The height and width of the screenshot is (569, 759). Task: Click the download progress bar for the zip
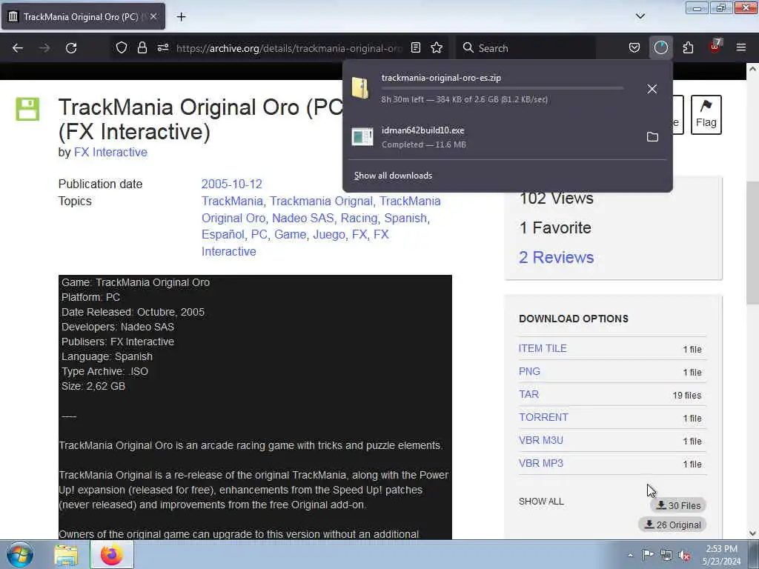point(503,89)
